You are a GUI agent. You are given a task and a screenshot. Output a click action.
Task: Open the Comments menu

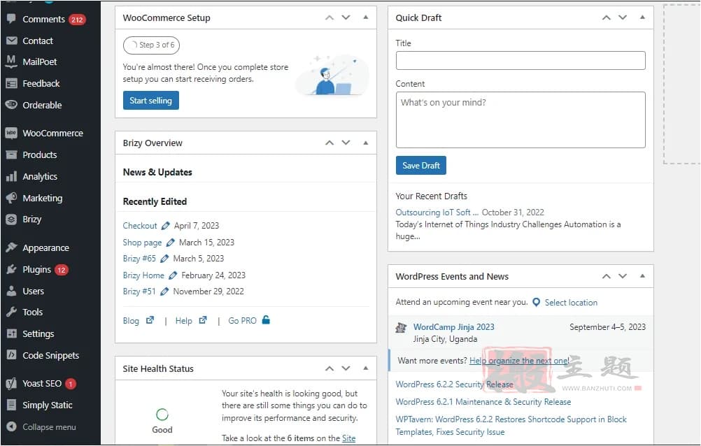(44, 19)
